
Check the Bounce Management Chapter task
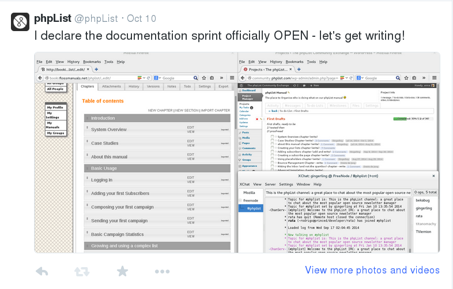(x=272, y=162)
